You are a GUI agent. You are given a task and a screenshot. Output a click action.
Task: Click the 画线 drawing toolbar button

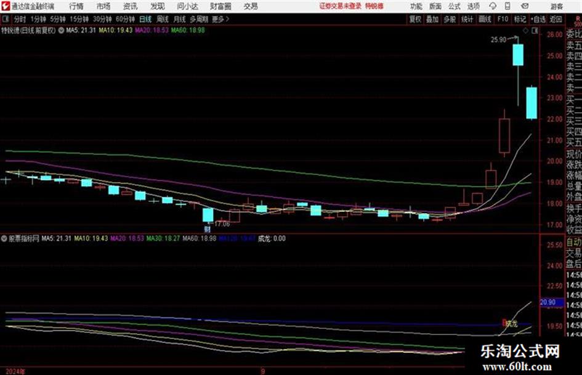[x=485, y=19]
